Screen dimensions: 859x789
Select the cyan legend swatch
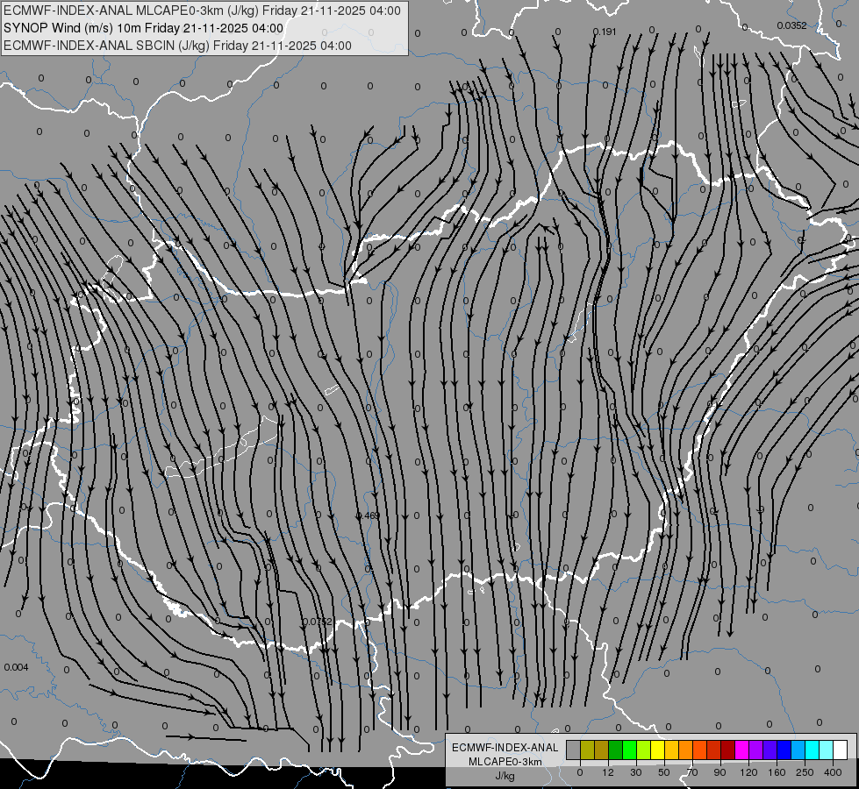click(x=812, y=750)
